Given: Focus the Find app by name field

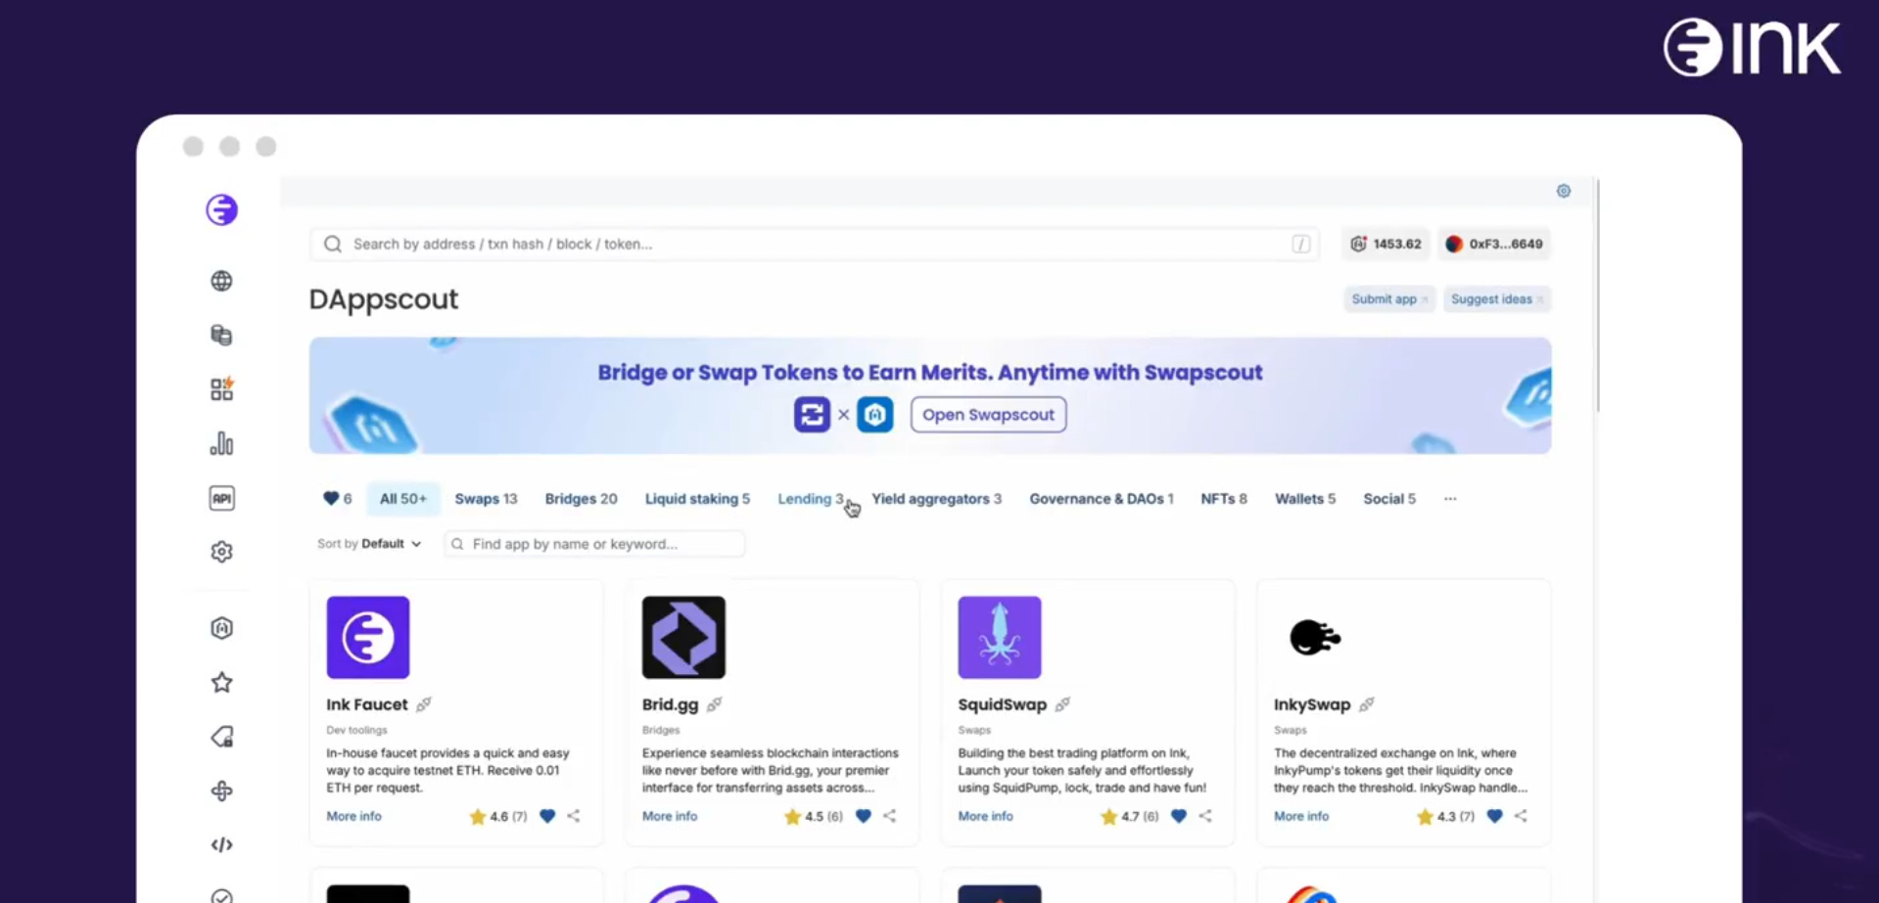Looking at the screenshot, I should click(x=594, y=544).
